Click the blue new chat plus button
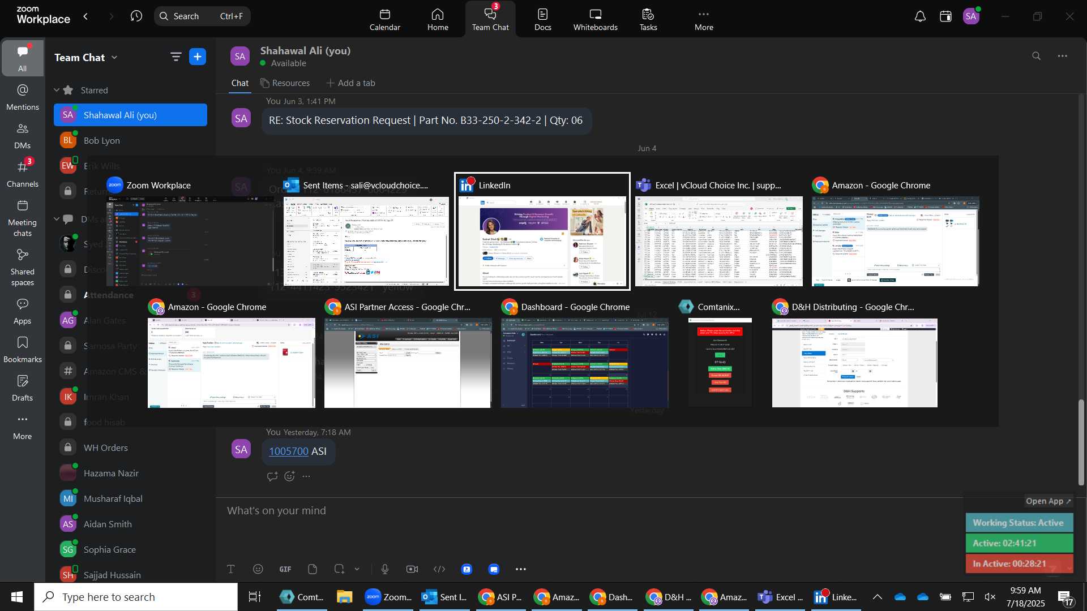 (198, 57)
